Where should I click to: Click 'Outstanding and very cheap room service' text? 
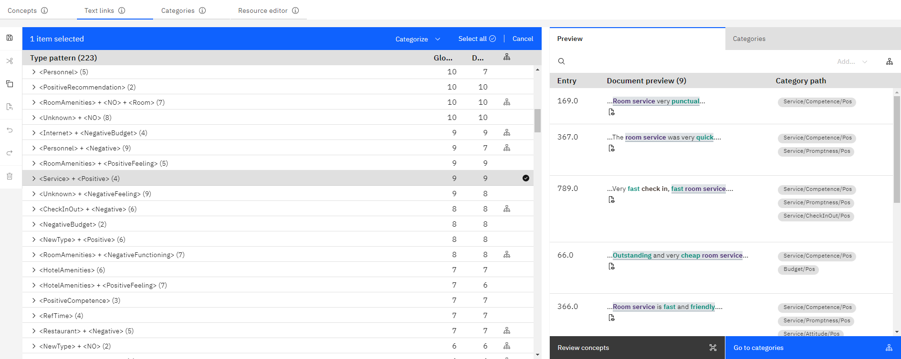[x=678, y=255]
